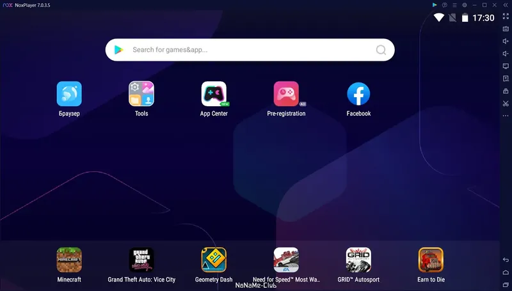
Task: Click the NoxPlayer 7.0.3.5 title
Action: coord(33,5)
